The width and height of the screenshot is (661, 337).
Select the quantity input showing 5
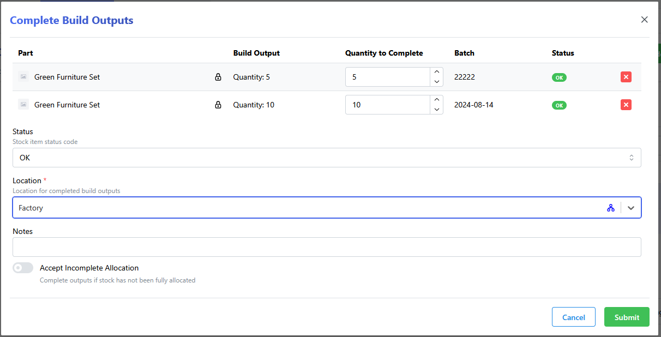tap(387, 77)
